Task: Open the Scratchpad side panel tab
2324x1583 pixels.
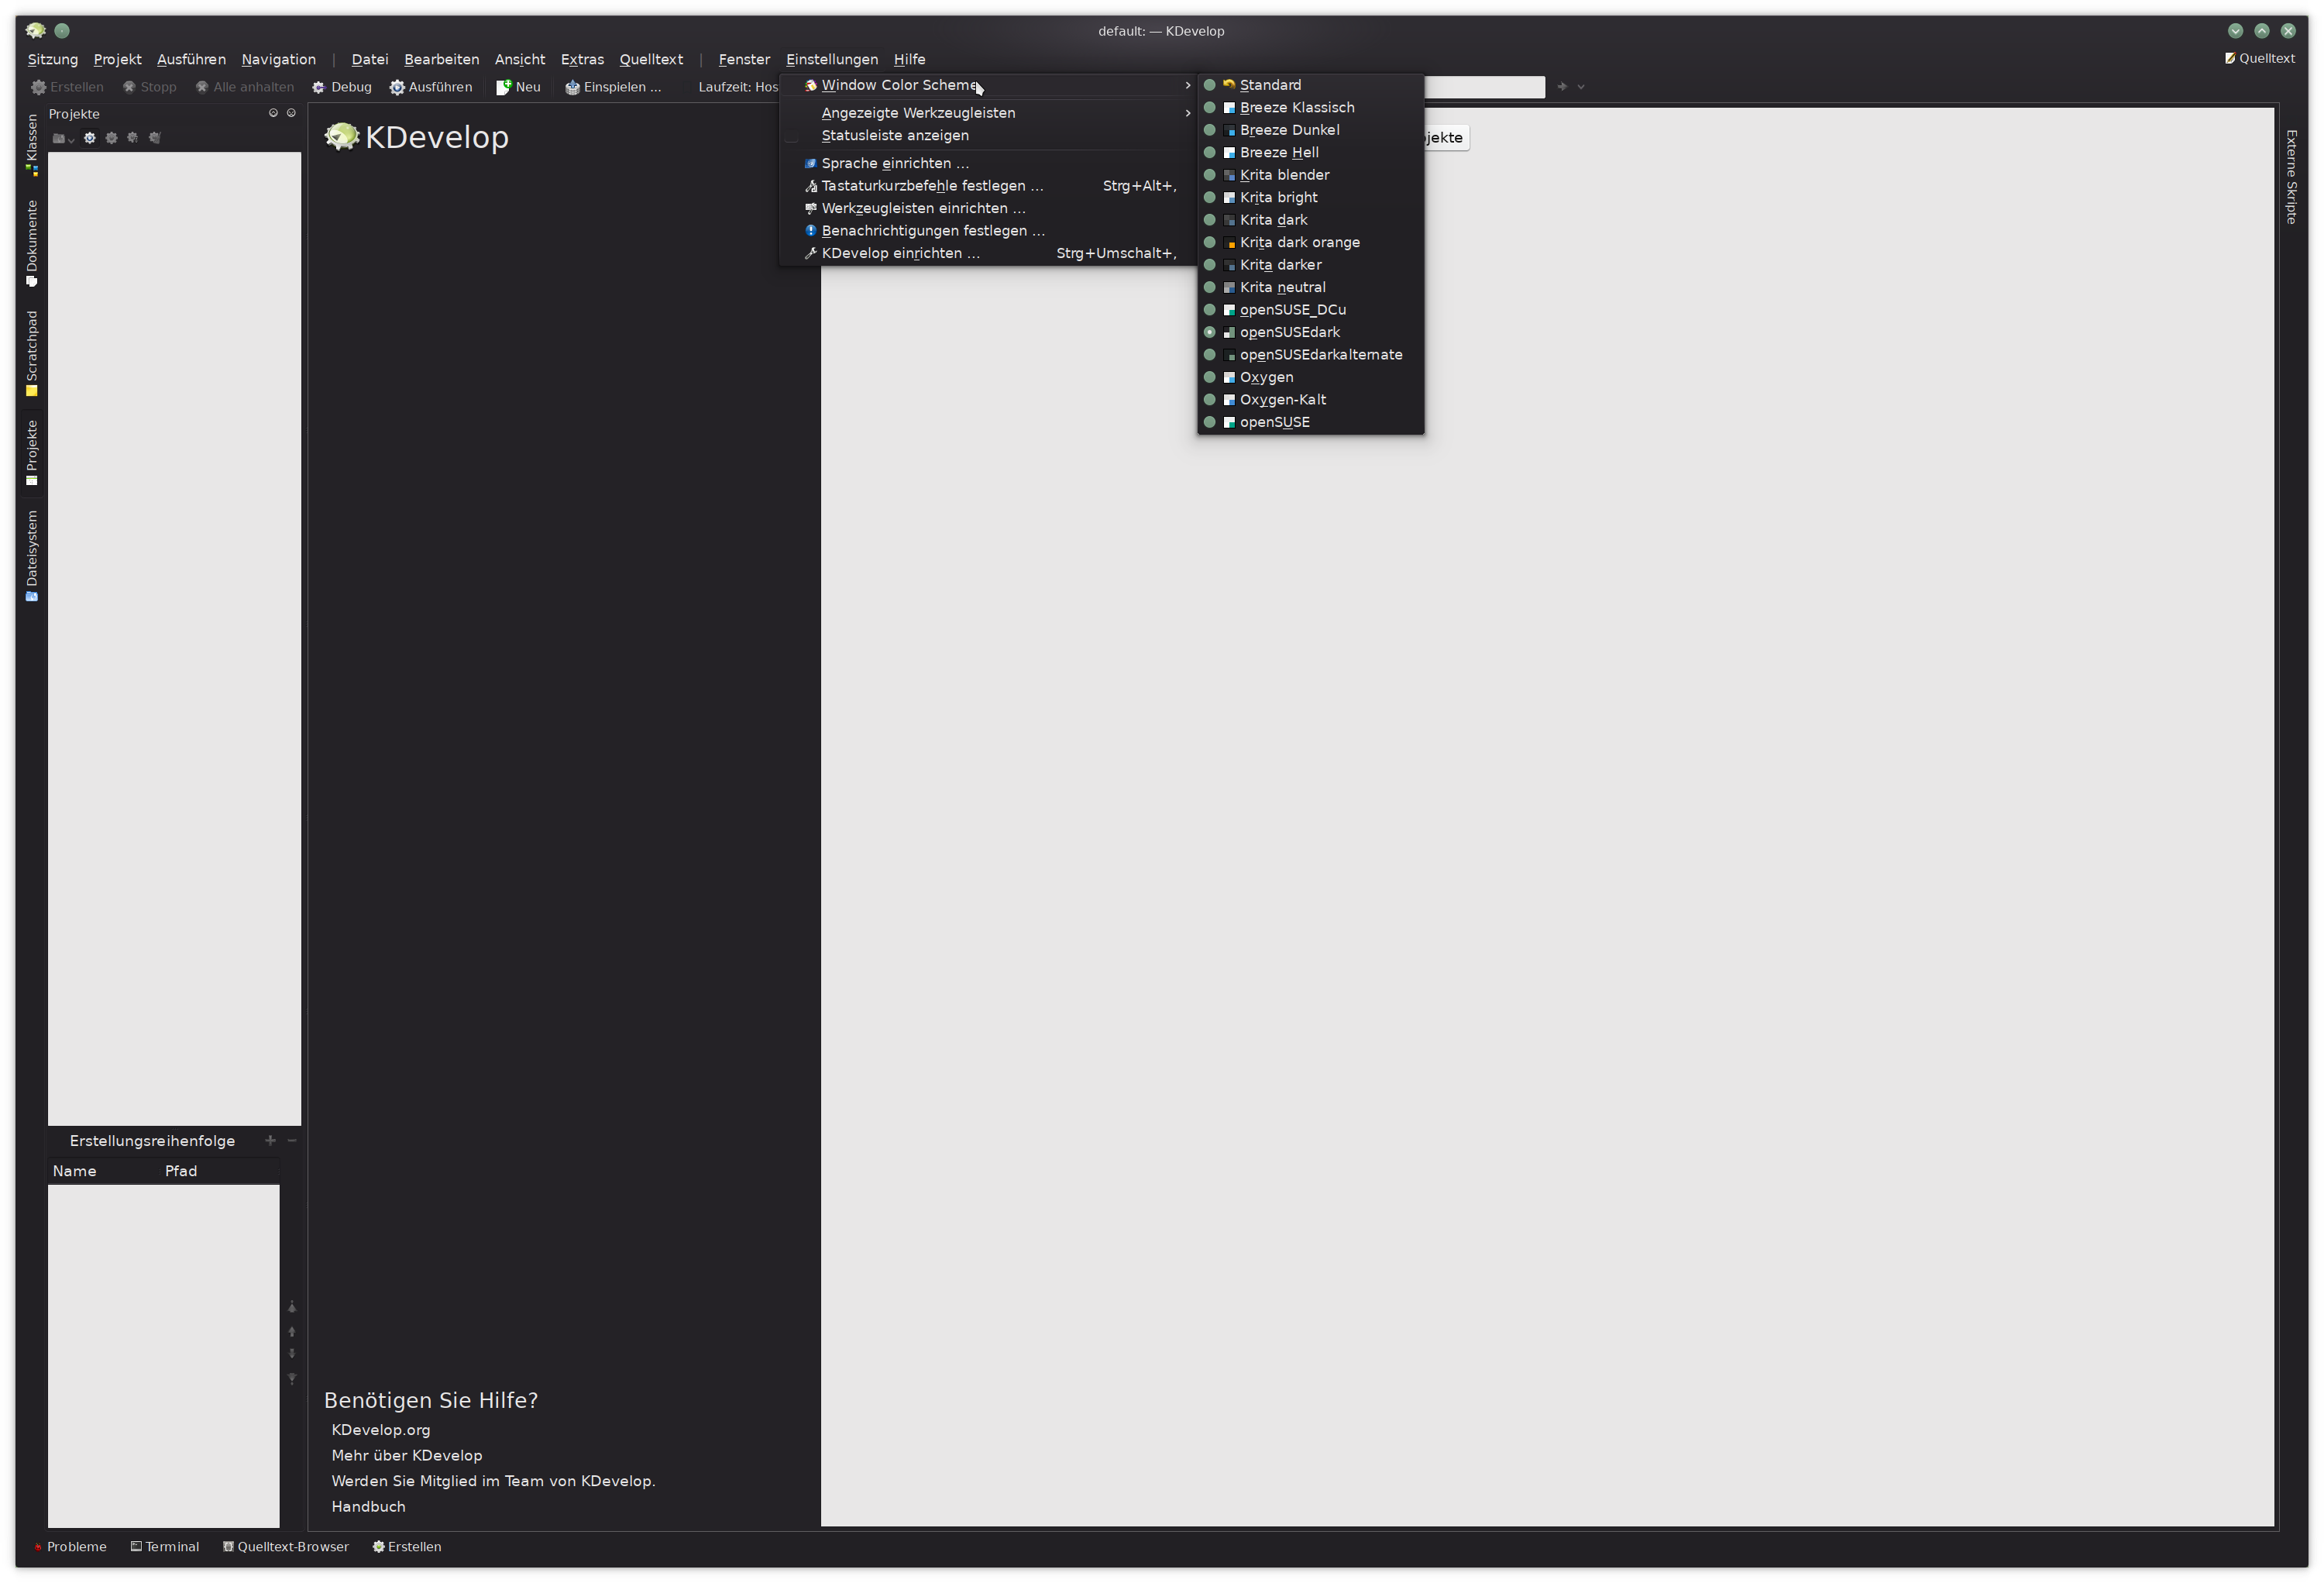Action: (x=32, y=353)
